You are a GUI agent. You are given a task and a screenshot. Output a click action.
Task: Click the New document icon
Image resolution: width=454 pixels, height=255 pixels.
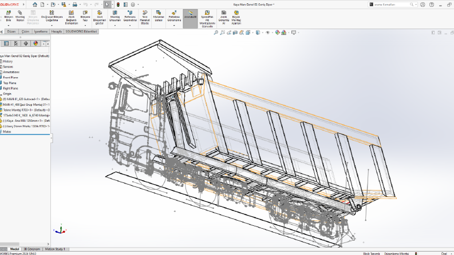click(42, 5)
